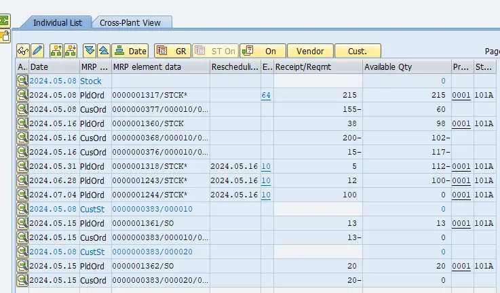The width and height of the screenshot is (500, 293).
Task: Open details of Stock row magnifier icon
Action: 22,81
